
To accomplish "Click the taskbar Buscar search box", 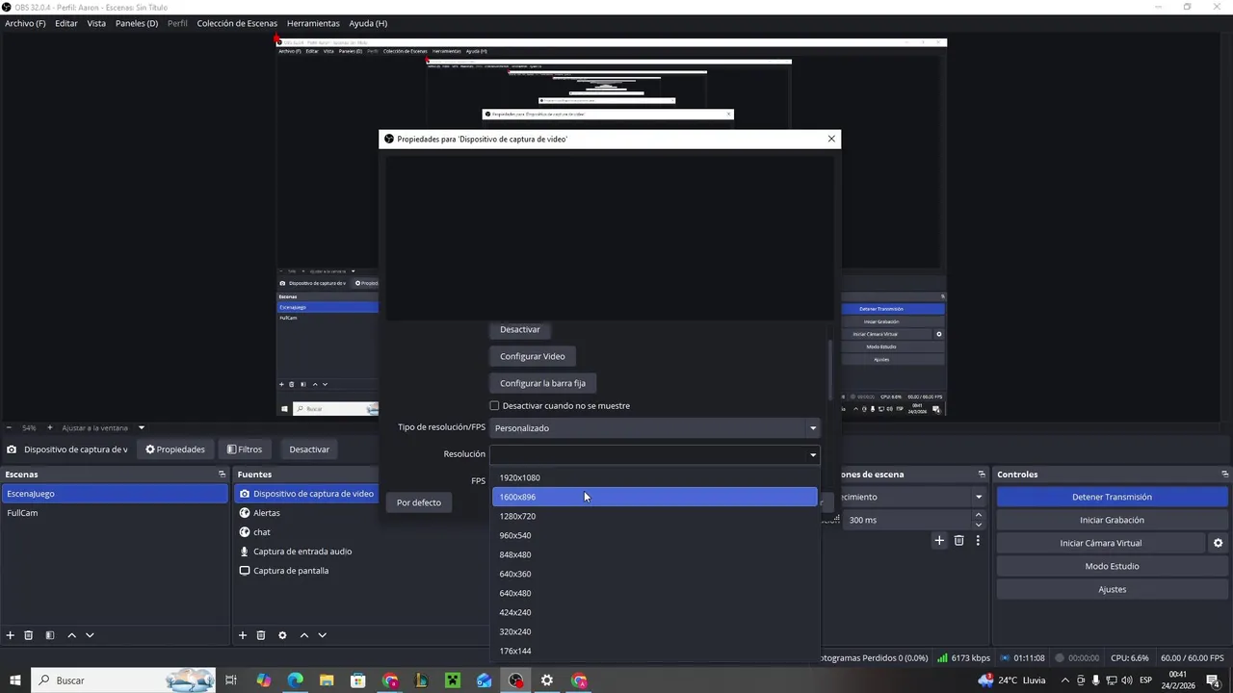I will point(123,680).
